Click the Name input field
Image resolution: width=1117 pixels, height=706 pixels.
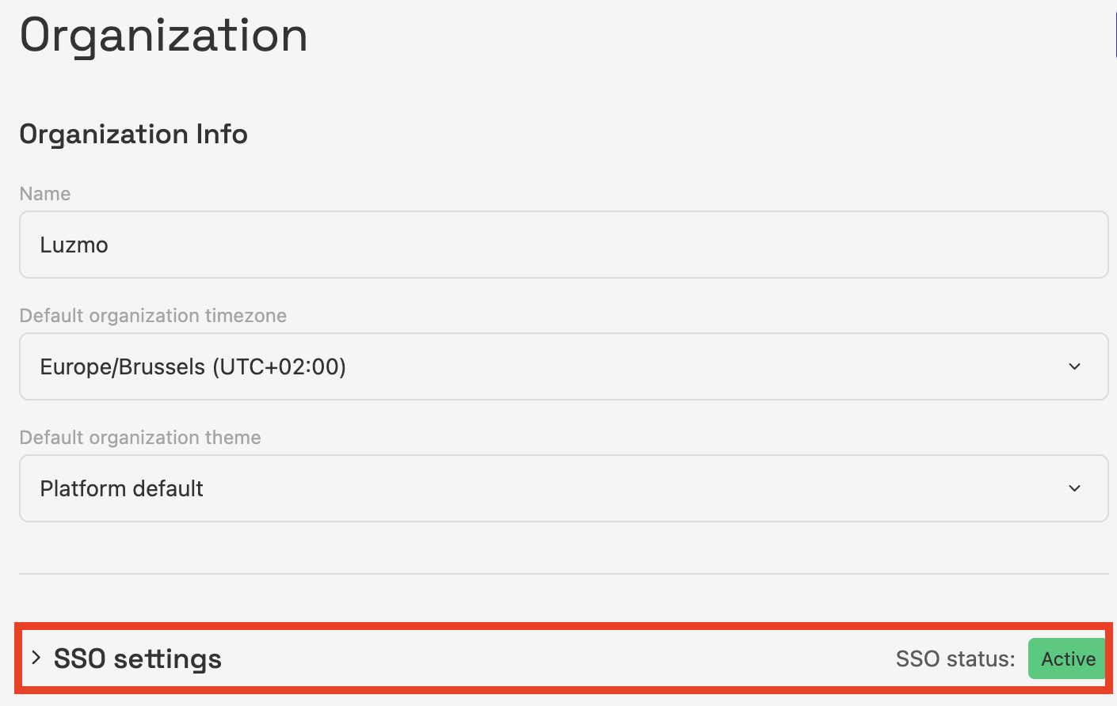click(x=563, y=245)
